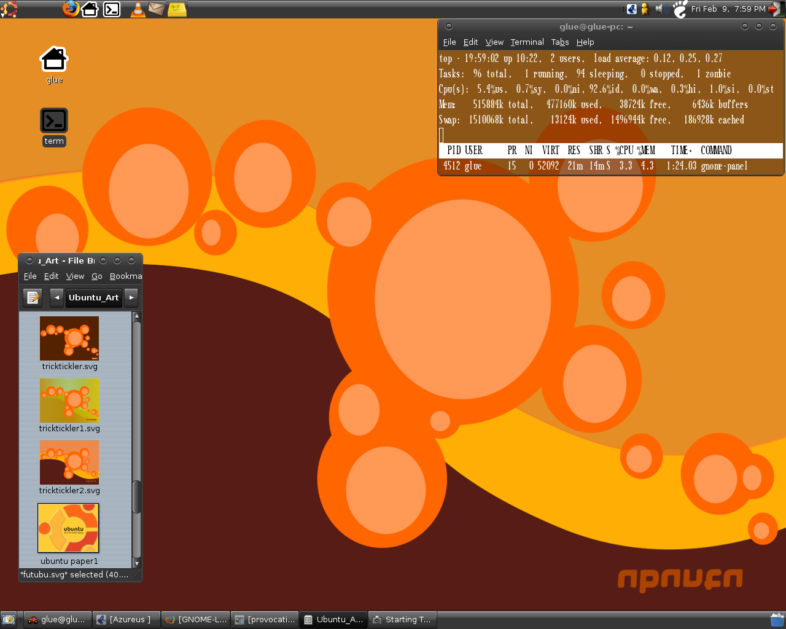The width and height of the screenshot is (786, 629).
Task: Select the tricktickler2.svg thumbnail
Action: pos(69,463)
